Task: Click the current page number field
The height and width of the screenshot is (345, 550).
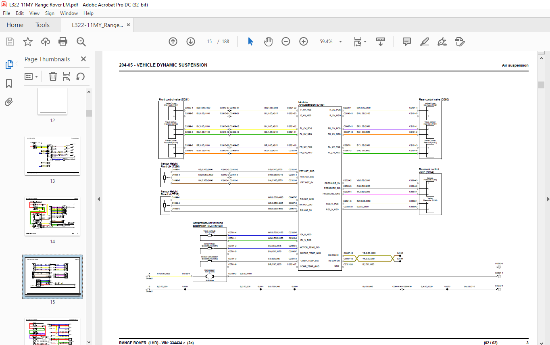Action: [209, 42]
